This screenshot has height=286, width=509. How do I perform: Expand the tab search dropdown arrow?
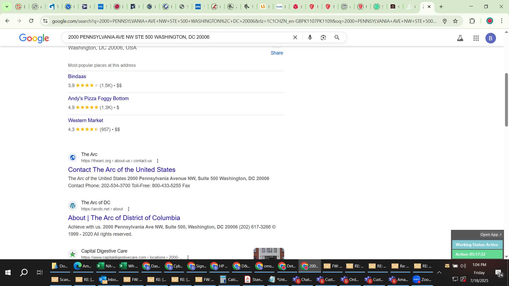point(7,7)
